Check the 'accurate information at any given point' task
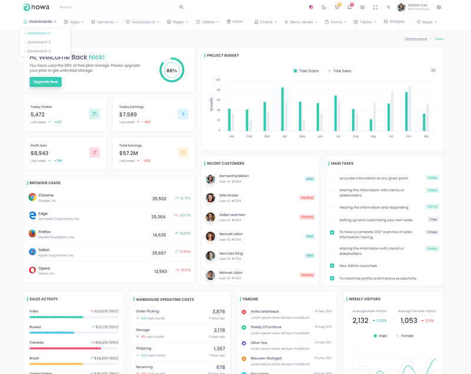Screen dimensions: 471x374 [332, 178]
